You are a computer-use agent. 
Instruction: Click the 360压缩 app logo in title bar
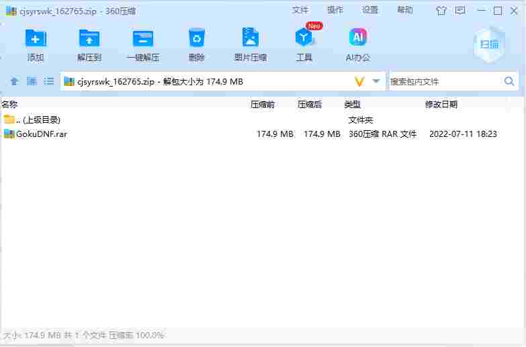coord(11,11)
